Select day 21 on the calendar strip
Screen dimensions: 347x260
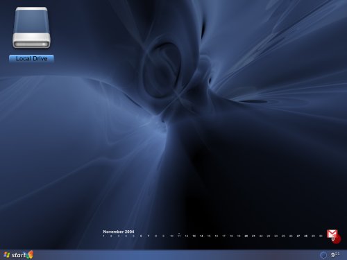click(x=253, y=236)
